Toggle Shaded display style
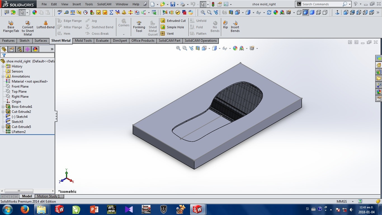 coord(312,12)
